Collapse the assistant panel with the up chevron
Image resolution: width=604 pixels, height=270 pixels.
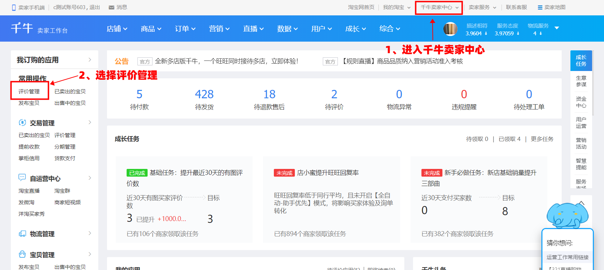click(x=581, y=203)
